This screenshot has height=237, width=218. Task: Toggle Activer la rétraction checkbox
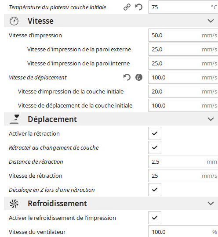[155, 133]
